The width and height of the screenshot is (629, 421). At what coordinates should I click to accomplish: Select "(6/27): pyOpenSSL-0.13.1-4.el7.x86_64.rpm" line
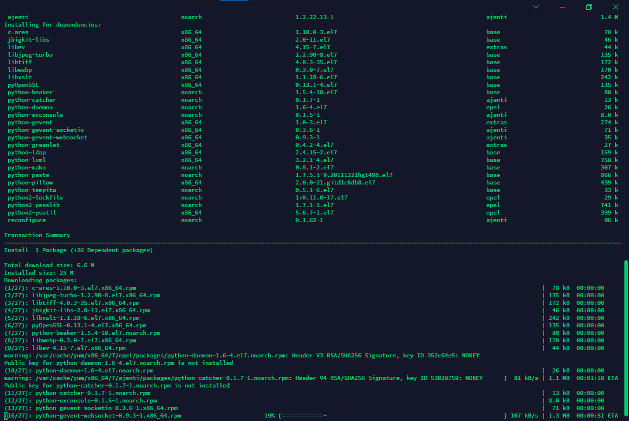[x=75, y=326]
